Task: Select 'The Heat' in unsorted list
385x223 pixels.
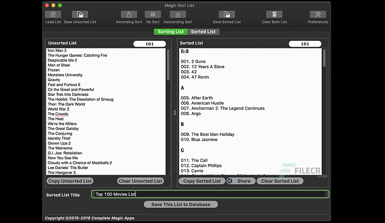Action: [55, 119]
